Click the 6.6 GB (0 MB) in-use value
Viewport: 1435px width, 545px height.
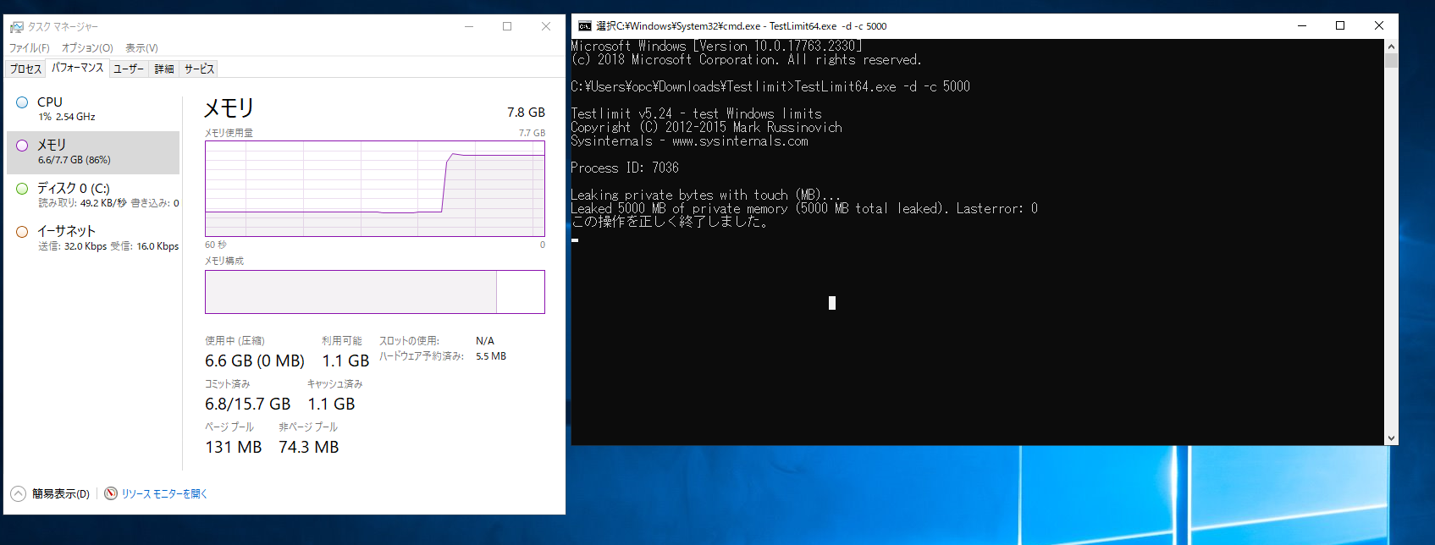click(x=255, y=361)
